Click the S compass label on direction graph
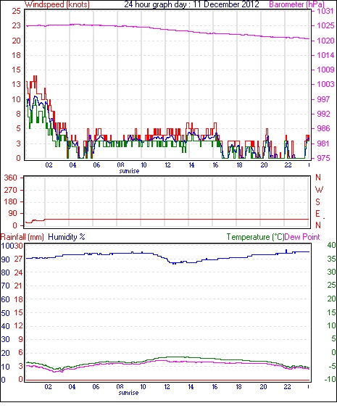 [317, 201]
